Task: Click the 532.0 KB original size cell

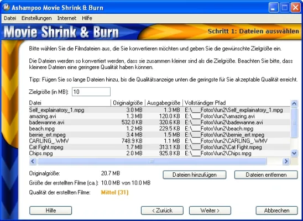Action: [132, 122]
